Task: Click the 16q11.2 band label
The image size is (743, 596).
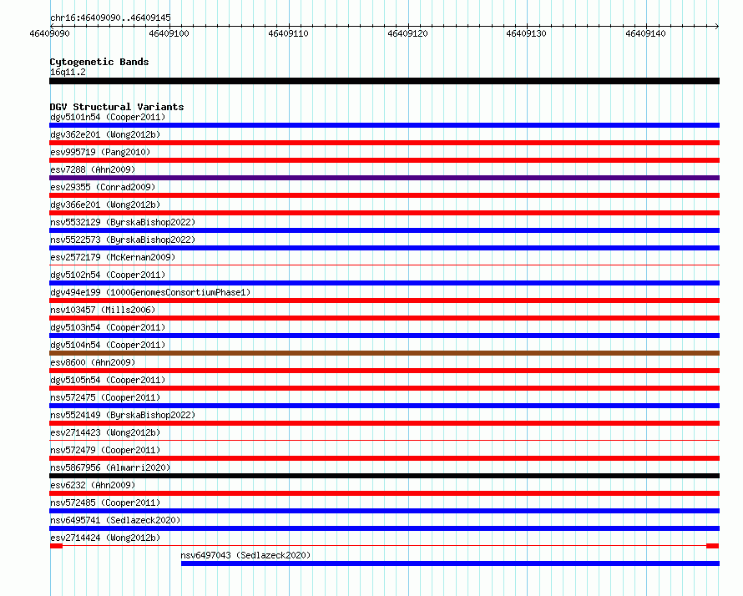Action: point(68,72)
